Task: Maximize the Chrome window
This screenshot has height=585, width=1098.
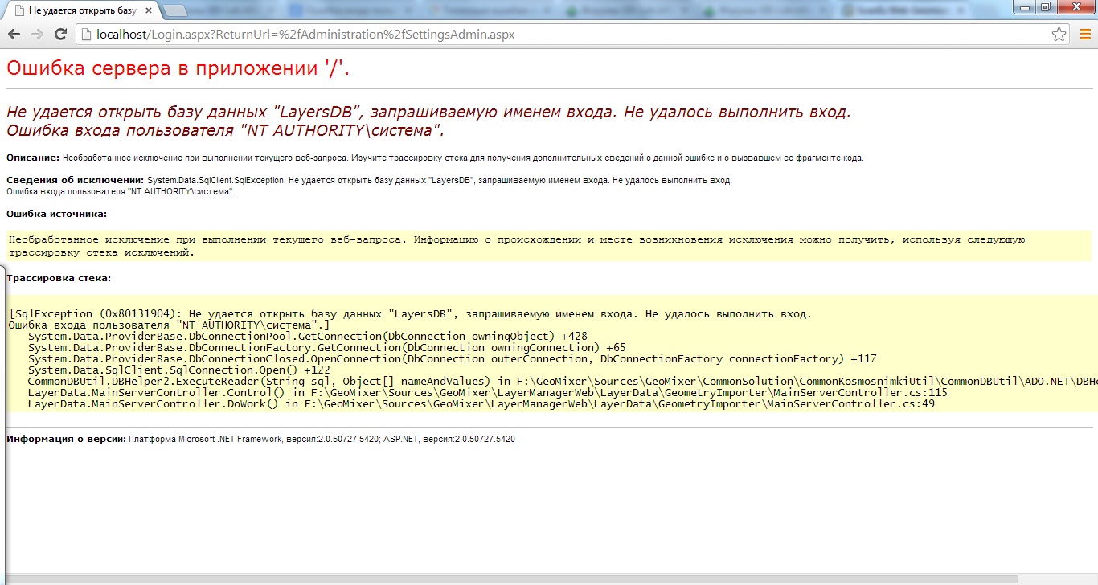Action: point(1046,7)
